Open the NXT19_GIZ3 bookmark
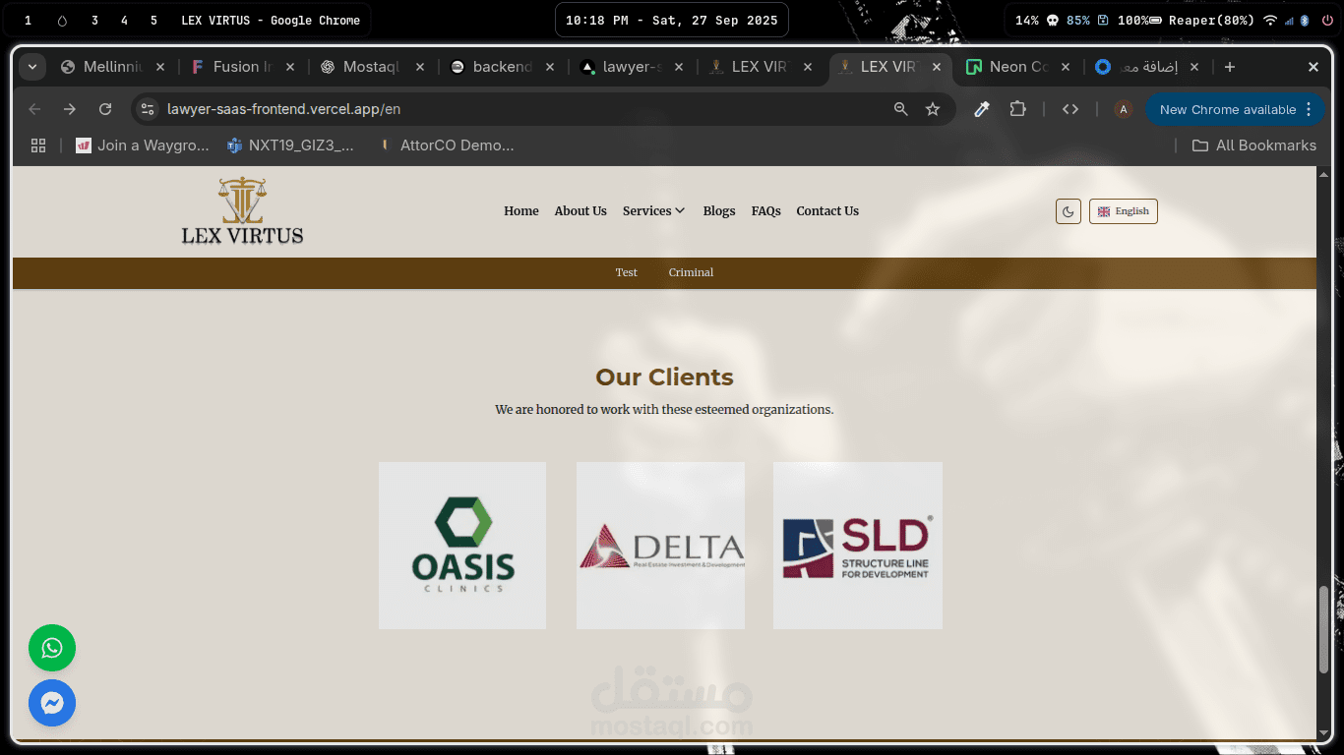 tap(290, 145)
